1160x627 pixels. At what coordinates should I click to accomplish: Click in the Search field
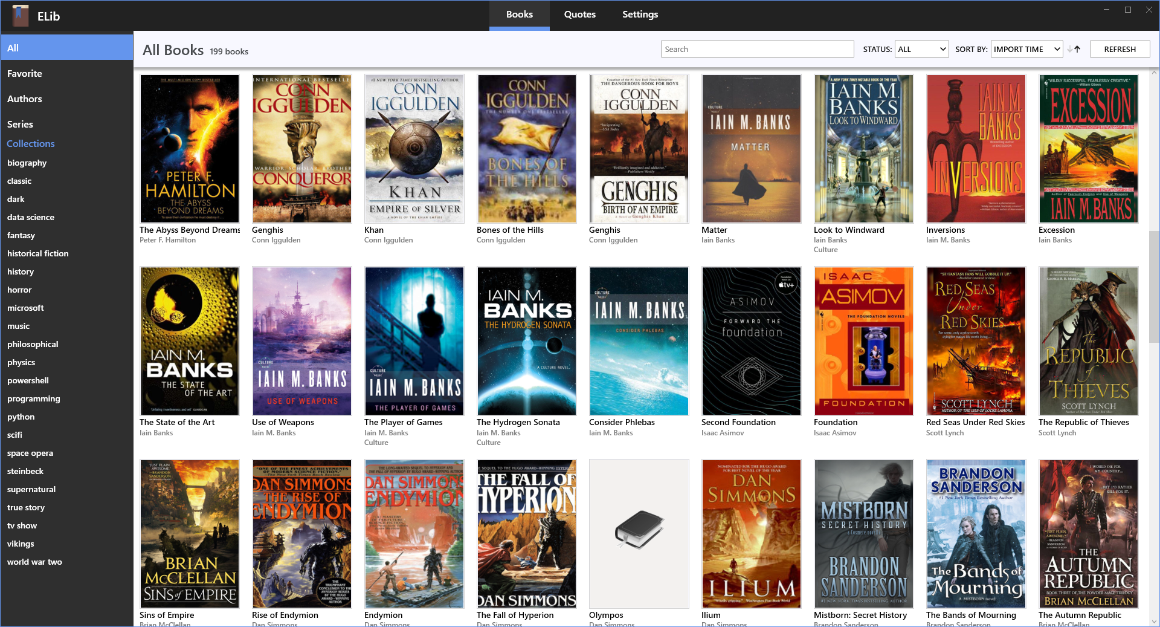[x=757, y=50]
